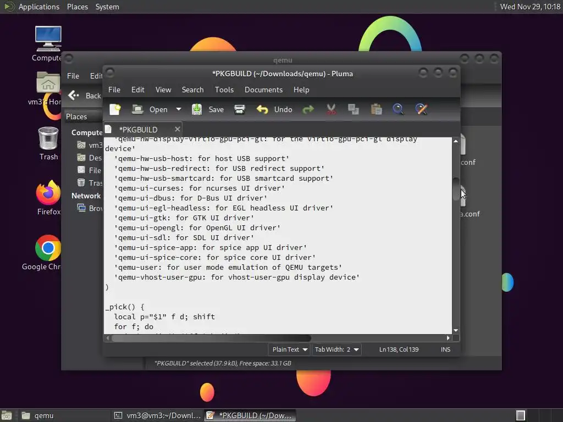This screenshot has height=422, width=563.
Task: Open a file with the Open button
Action: tap(150, 109)
